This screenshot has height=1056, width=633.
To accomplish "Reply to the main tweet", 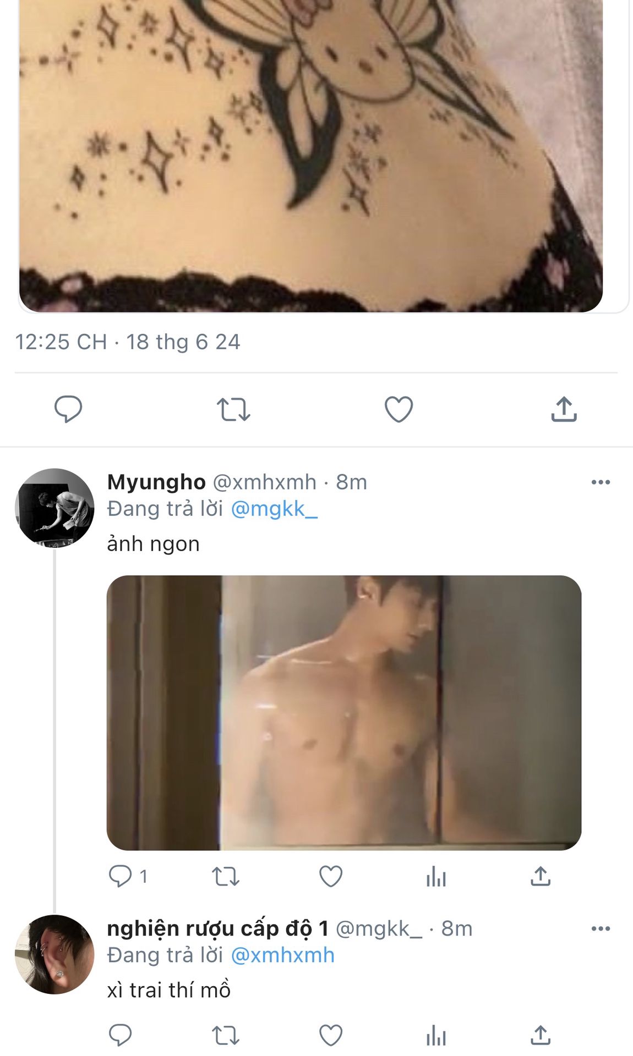I will (x=68, y=409).
